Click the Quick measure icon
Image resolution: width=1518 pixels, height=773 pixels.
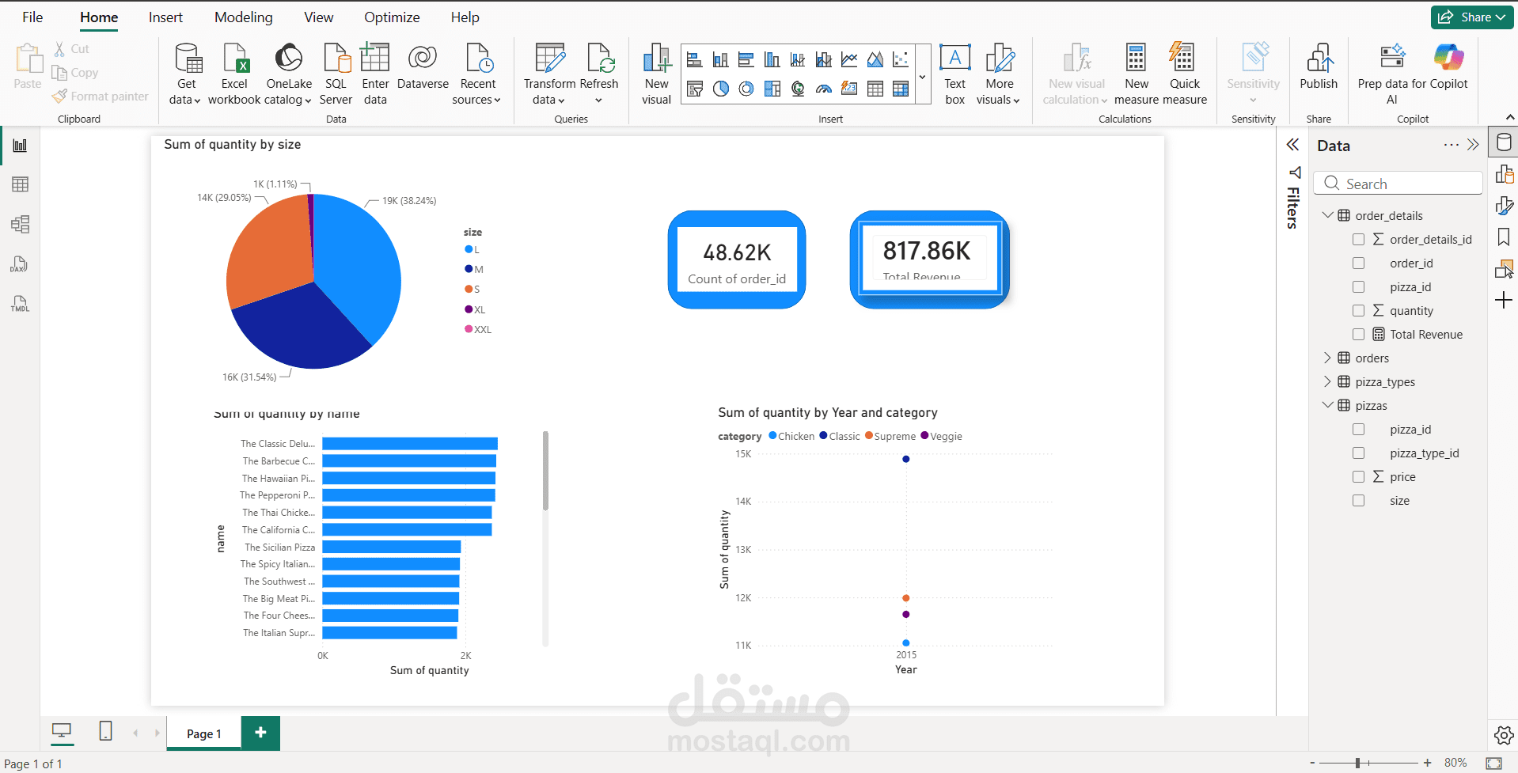[x=1182, y=58]
